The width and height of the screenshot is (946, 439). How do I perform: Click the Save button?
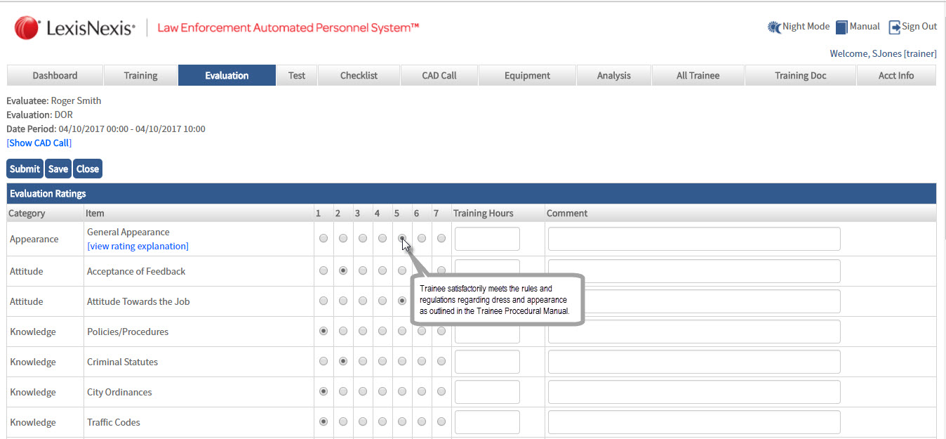[58, 169]
